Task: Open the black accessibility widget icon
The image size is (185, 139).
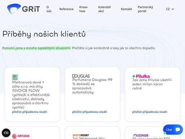Action: click(6, 133)
